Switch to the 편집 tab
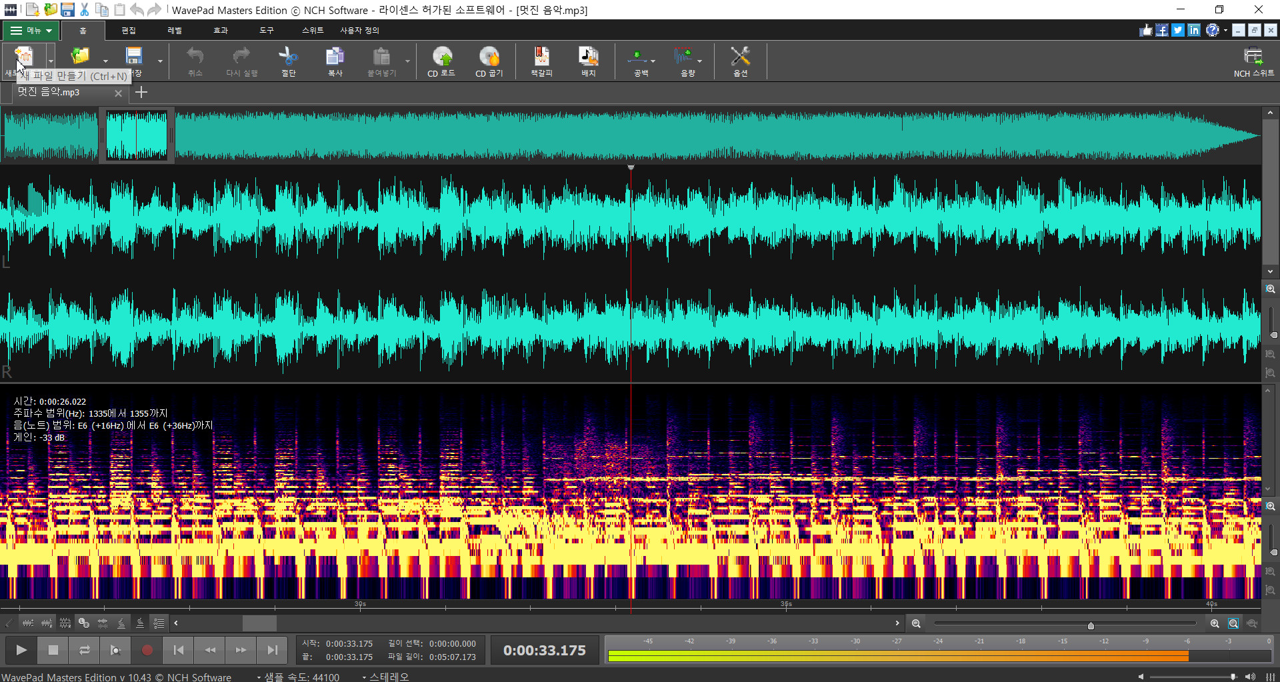 (x=129, y=30)
